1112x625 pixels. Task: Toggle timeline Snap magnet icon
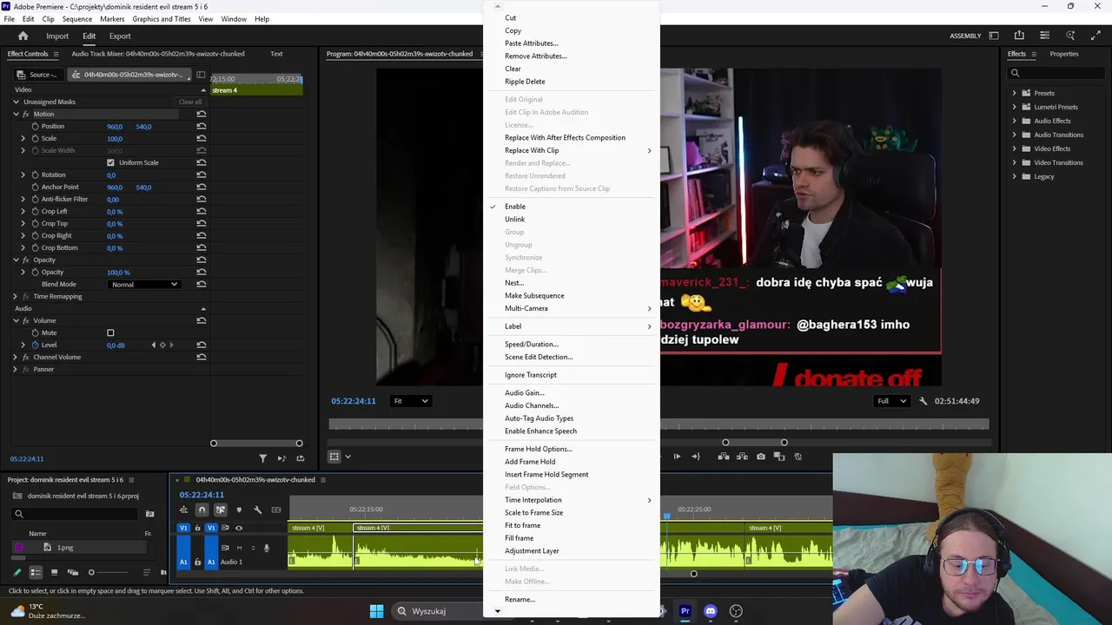point(202,510)
